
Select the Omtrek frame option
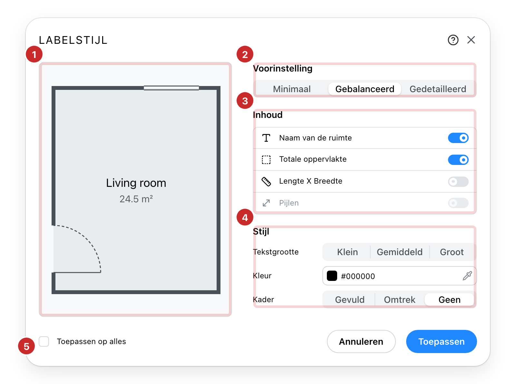(x=400, y=300)
